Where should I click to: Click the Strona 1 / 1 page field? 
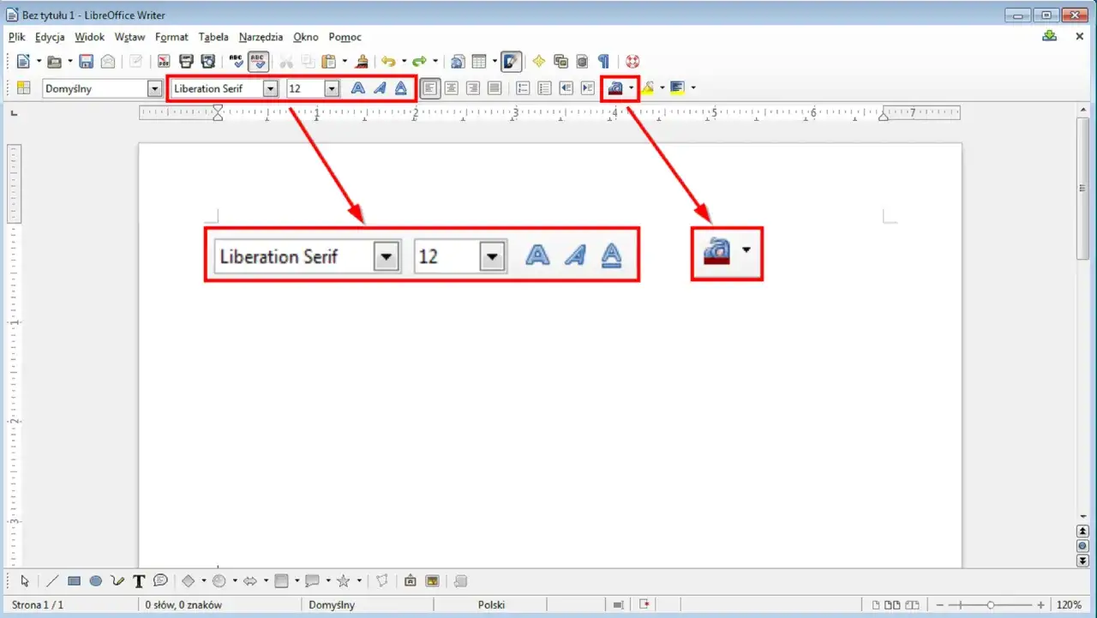pos(38,605)
